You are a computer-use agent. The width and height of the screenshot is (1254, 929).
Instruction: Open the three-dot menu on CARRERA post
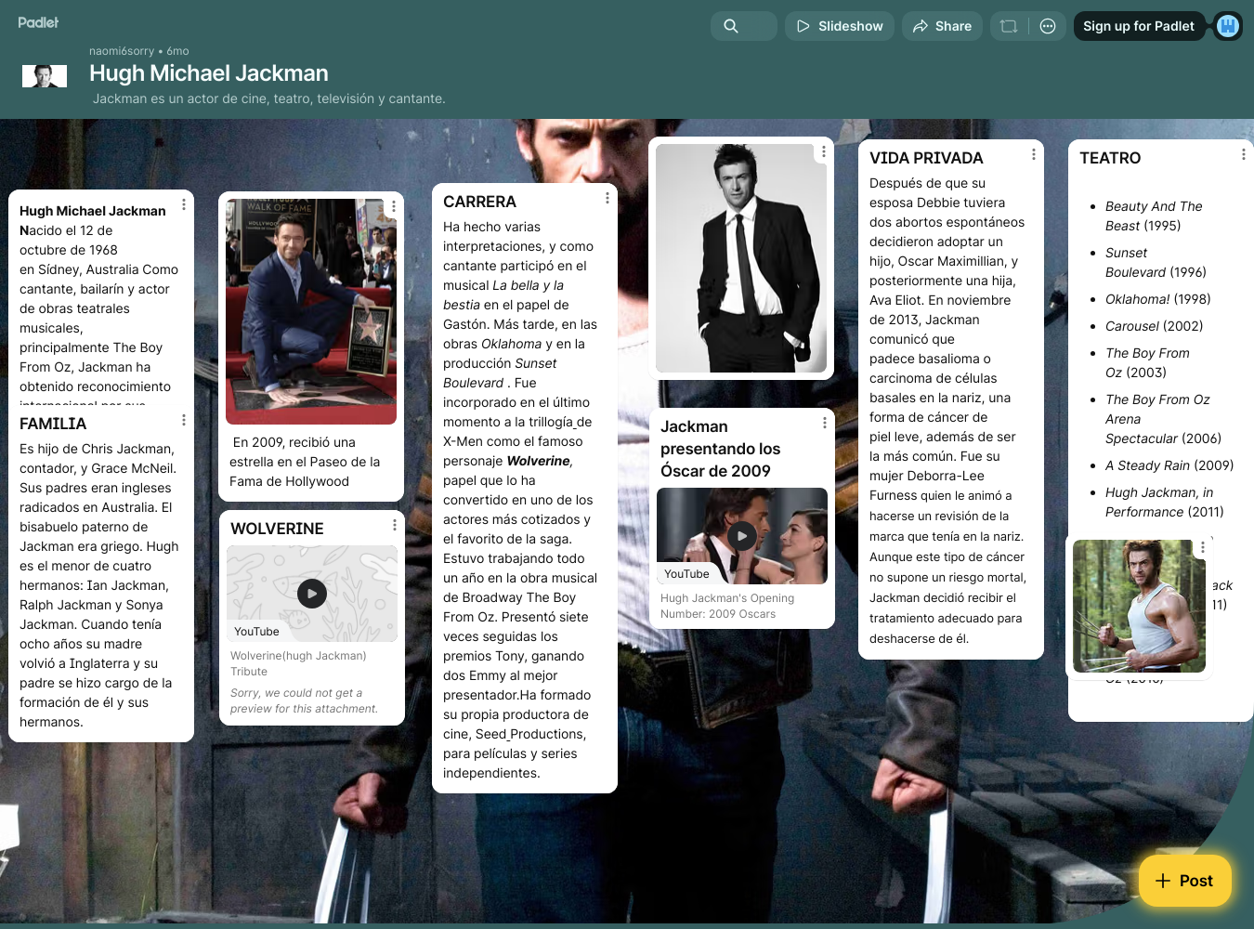tap(607, 198)
